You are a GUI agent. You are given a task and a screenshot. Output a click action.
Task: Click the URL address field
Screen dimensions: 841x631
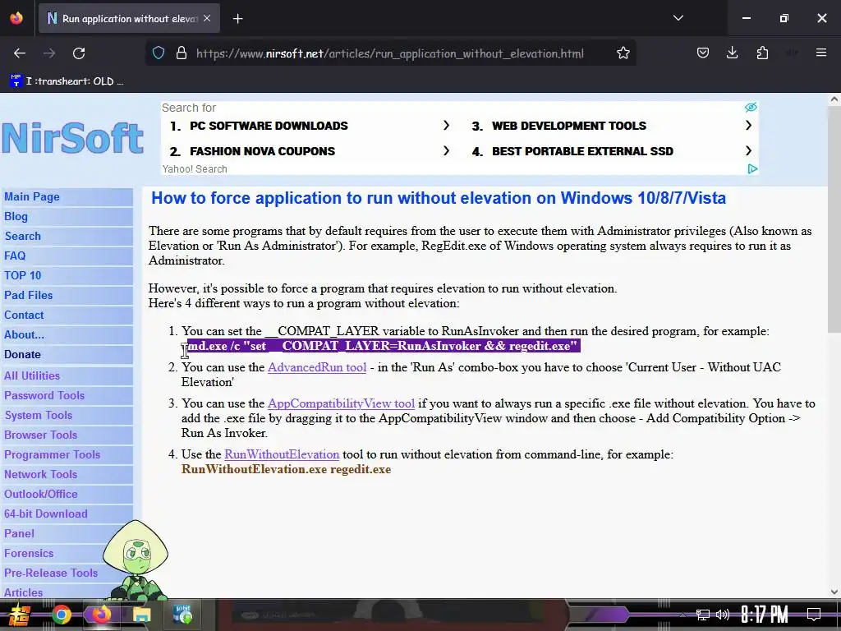390,53
